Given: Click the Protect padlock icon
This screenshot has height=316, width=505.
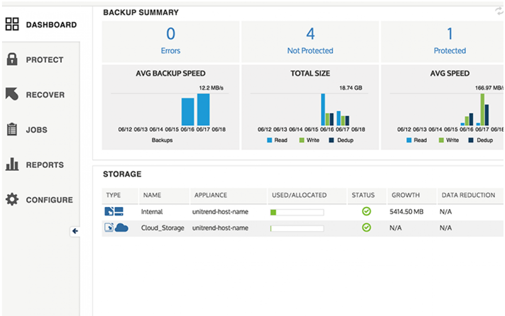Looking at the screenshot, I should [12, 59].
